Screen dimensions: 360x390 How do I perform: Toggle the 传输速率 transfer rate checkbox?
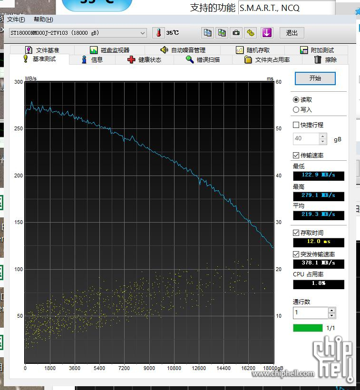point(296,156)
